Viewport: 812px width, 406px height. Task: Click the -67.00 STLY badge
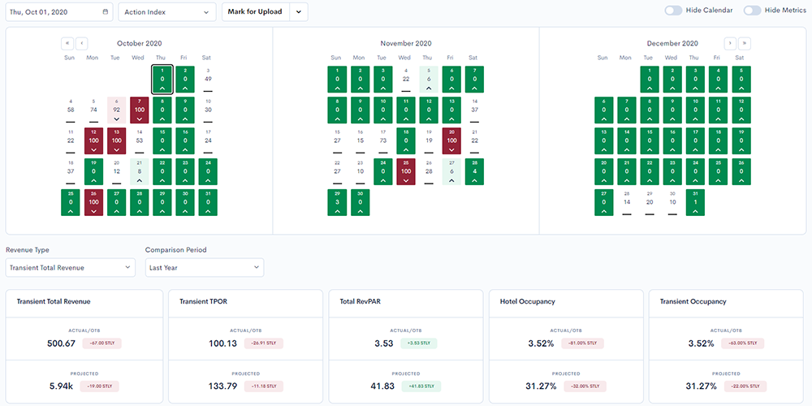point(101,343)
